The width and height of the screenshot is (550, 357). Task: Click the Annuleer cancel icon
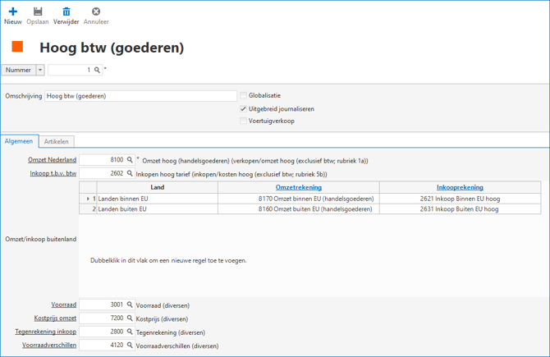(96, 11)
